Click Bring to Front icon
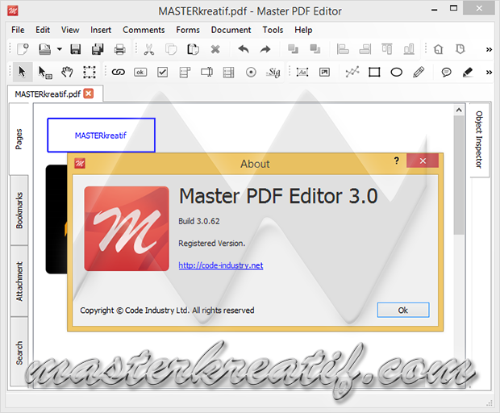Viewport: 500px width, 413px height. [293, 49]
